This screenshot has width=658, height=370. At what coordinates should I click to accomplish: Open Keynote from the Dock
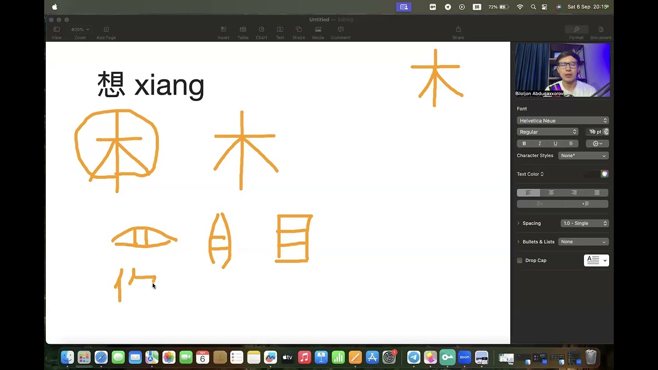coord(321,357)
